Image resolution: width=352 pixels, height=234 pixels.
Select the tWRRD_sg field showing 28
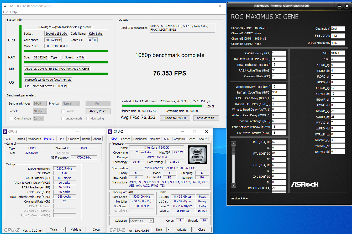[338, 111]
